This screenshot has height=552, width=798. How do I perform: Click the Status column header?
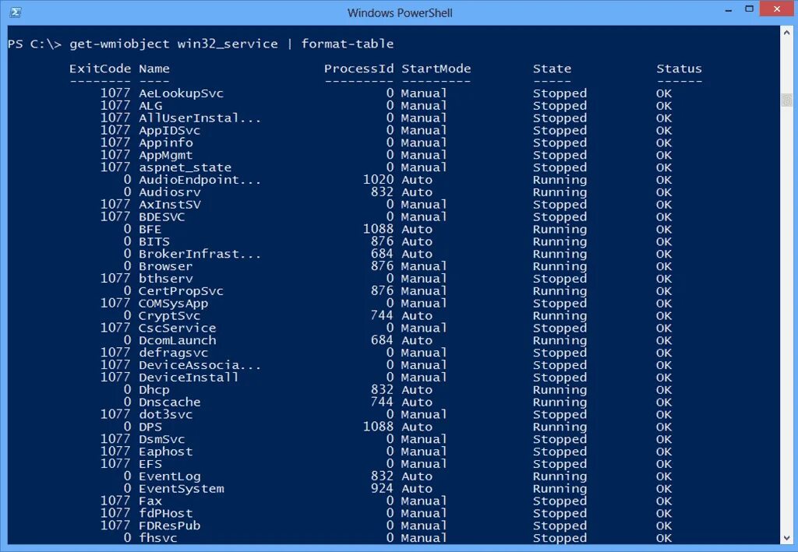679,69
